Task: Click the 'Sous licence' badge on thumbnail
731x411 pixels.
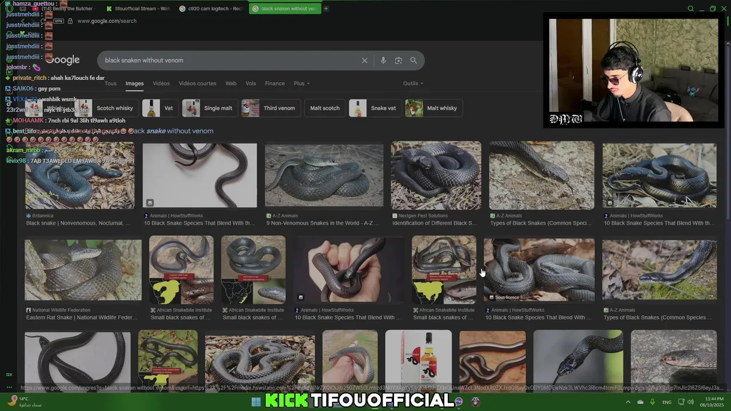Action: point(504,297)
